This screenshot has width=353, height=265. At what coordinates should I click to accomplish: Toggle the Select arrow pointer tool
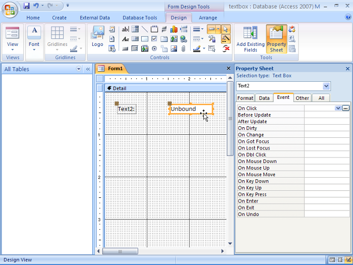click(226, 29)
